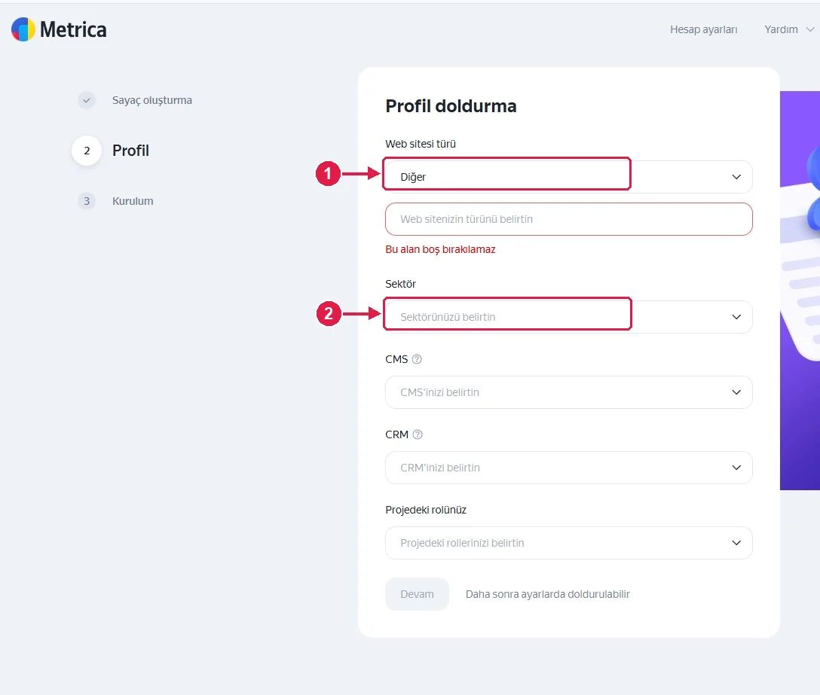Click the CMS field label
The image size is (820, 695).
(x=396, y=359)
